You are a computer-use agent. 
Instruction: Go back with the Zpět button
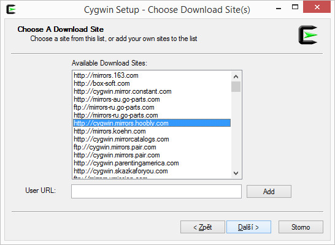click(x=202, y=227)
